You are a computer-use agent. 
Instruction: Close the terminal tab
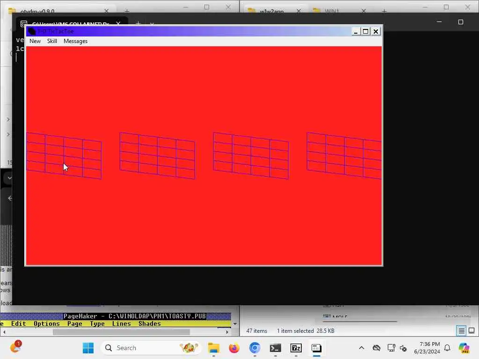118,23
